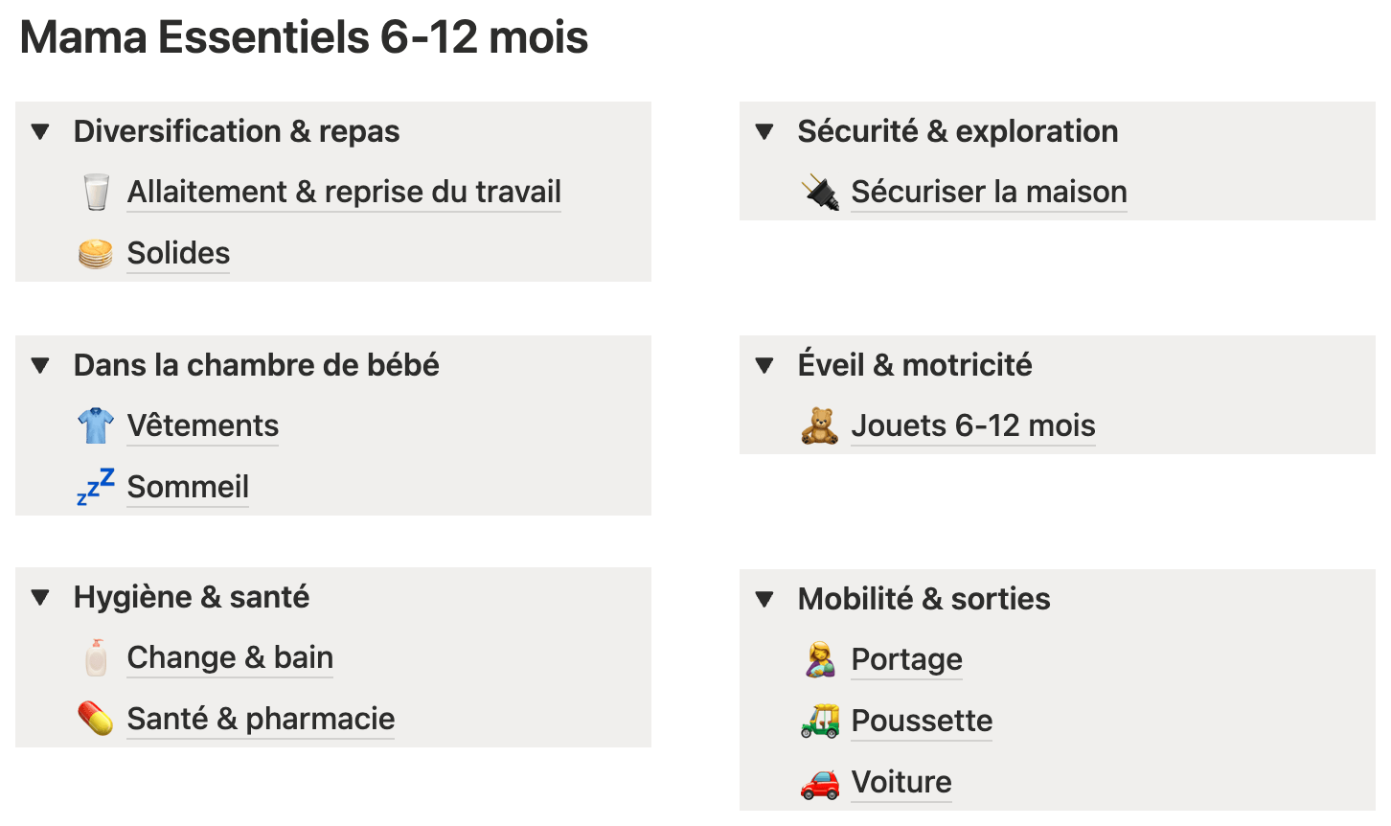Click the zzz sleep icon beside Sommeil
This screenshot has width=1391, height=826.
96,487
